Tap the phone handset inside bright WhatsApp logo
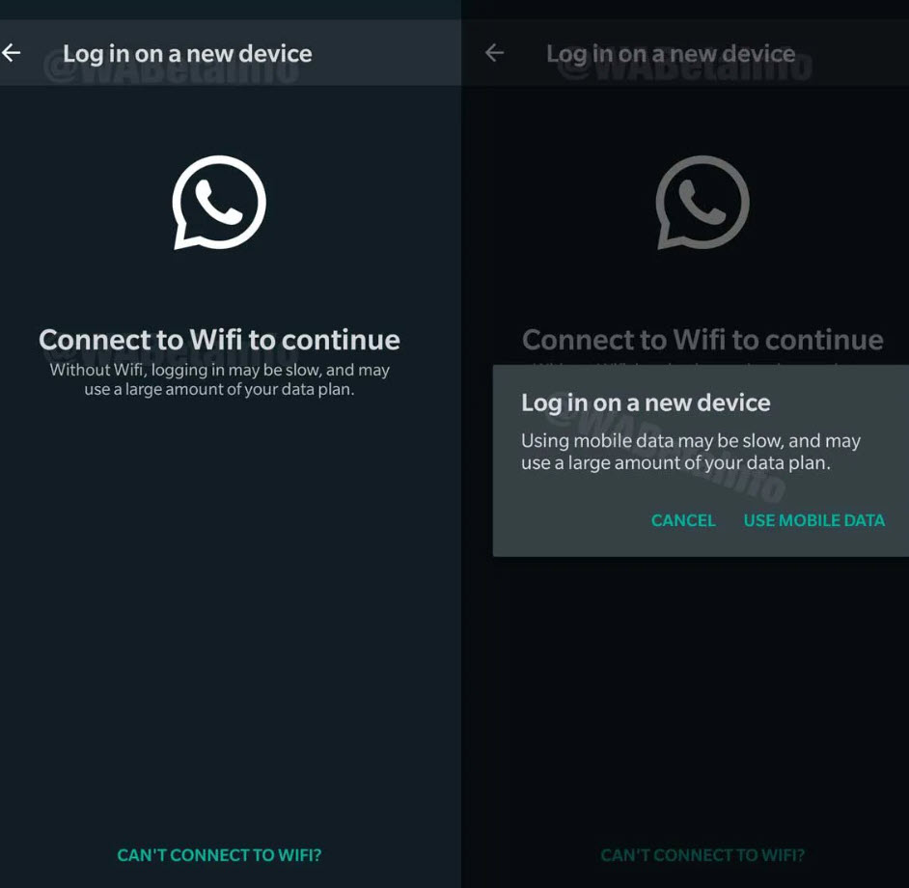909x888 pixels. 218,202
